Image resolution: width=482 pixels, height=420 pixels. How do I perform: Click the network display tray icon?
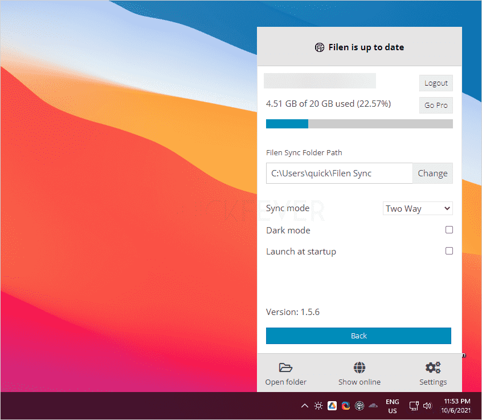414,406
